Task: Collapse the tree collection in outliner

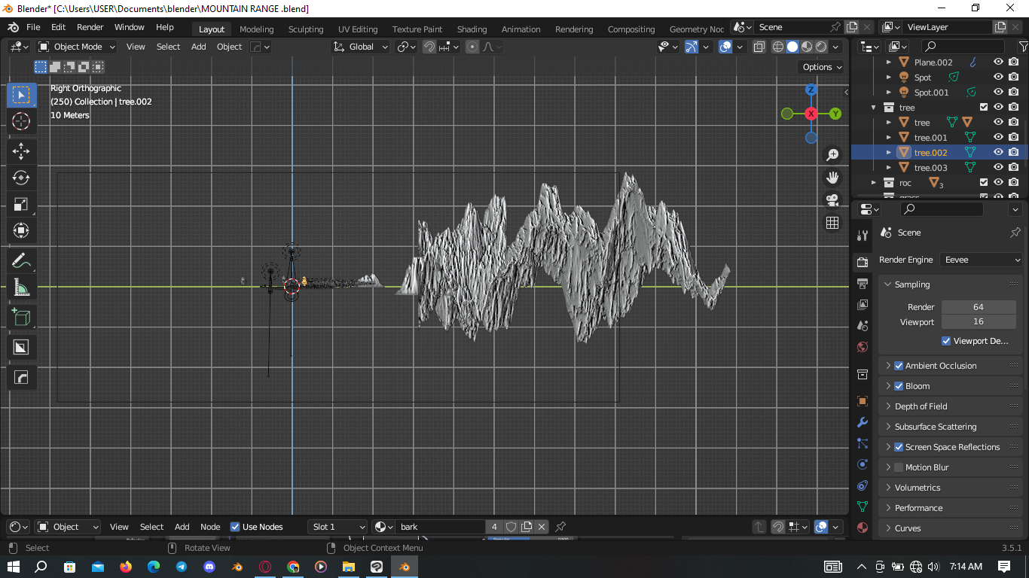Action: point(874,108)
